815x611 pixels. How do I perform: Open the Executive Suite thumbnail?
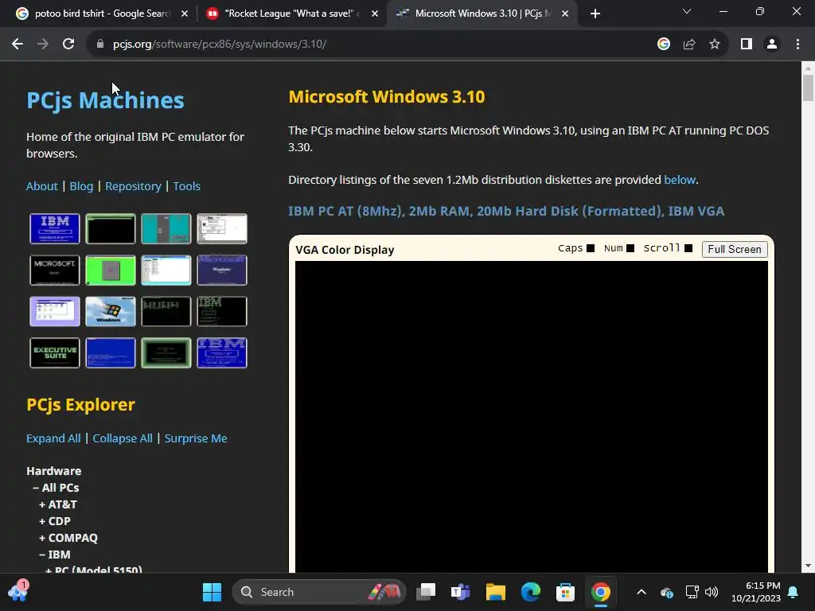pyautogui.click(x=55, y=352)
